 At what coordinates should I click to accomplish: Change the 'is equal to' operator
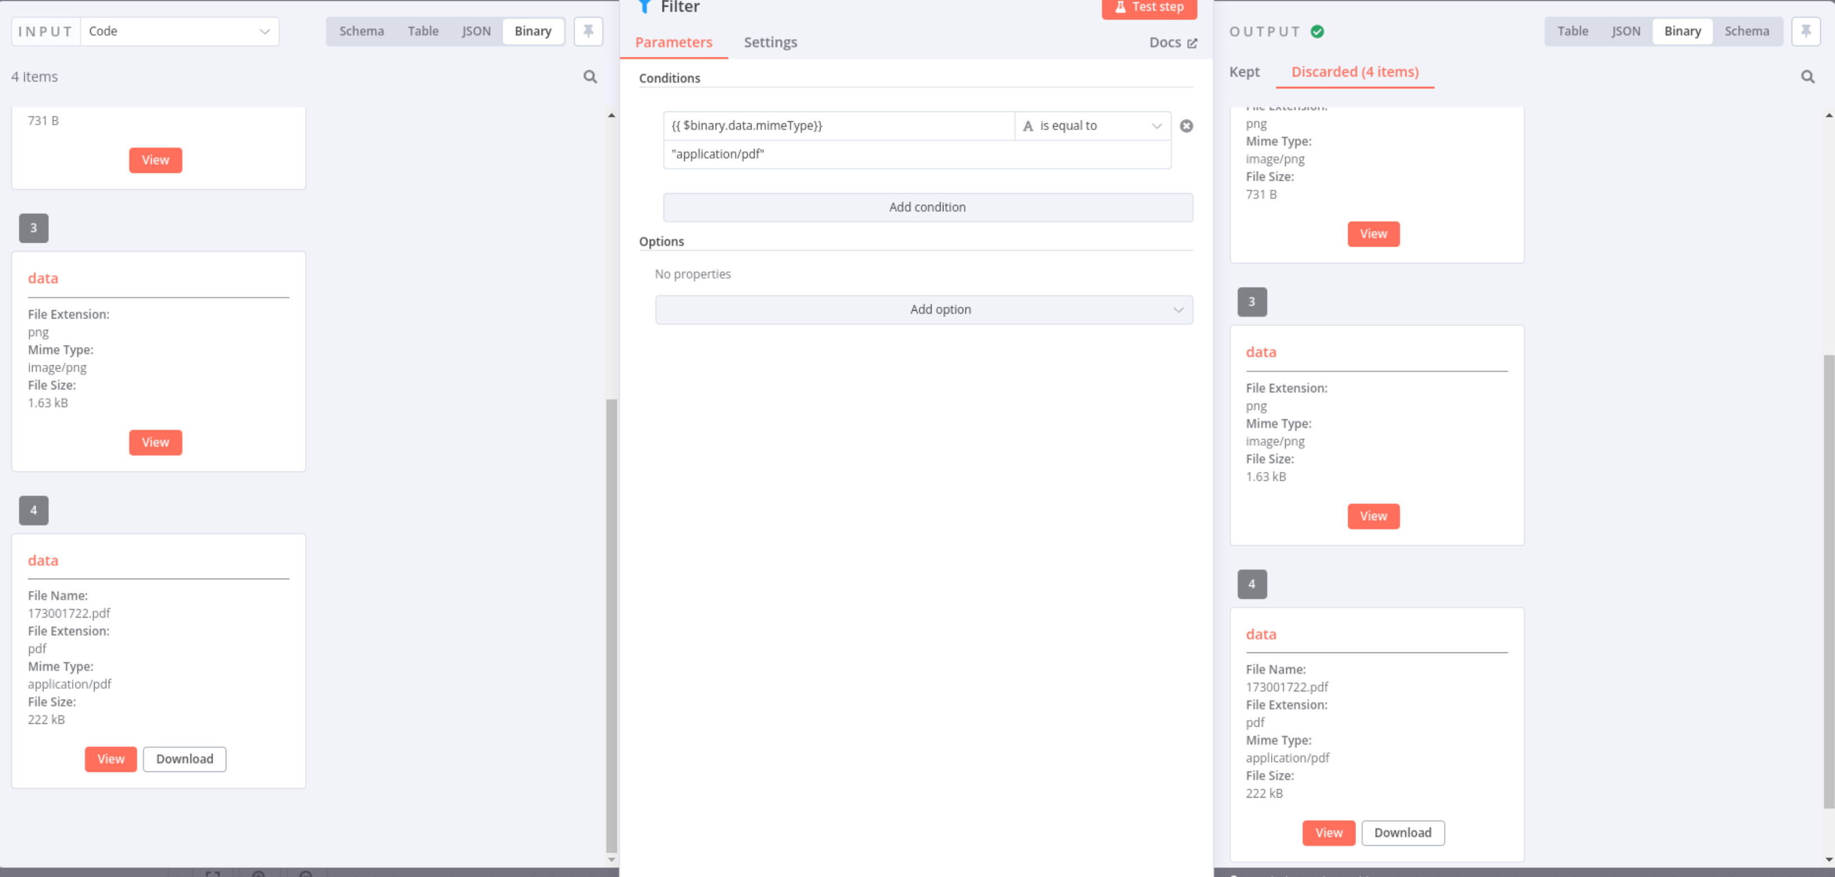[x=1092, y=126]
